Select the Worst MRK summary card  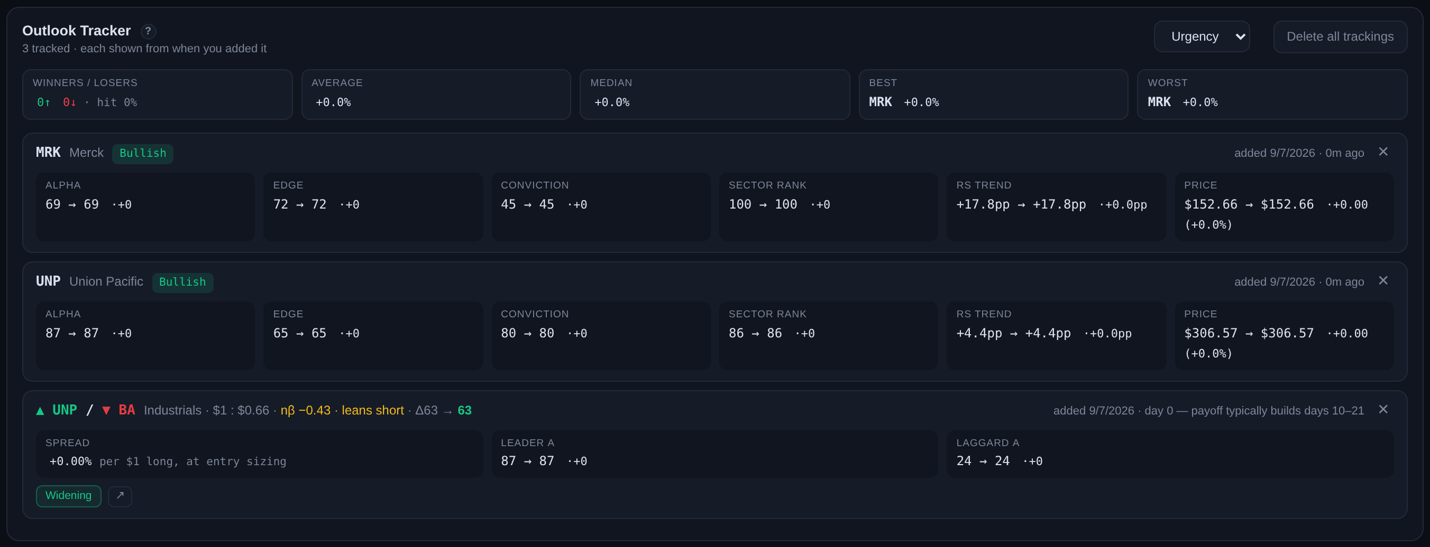tap(1272, 94)
